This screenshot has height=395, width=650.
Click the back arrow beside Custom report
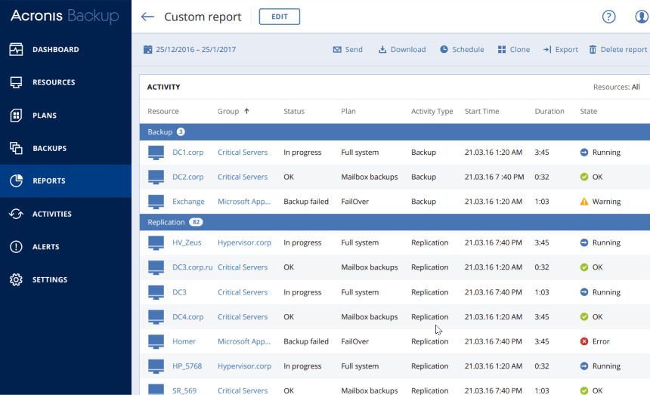147,17
